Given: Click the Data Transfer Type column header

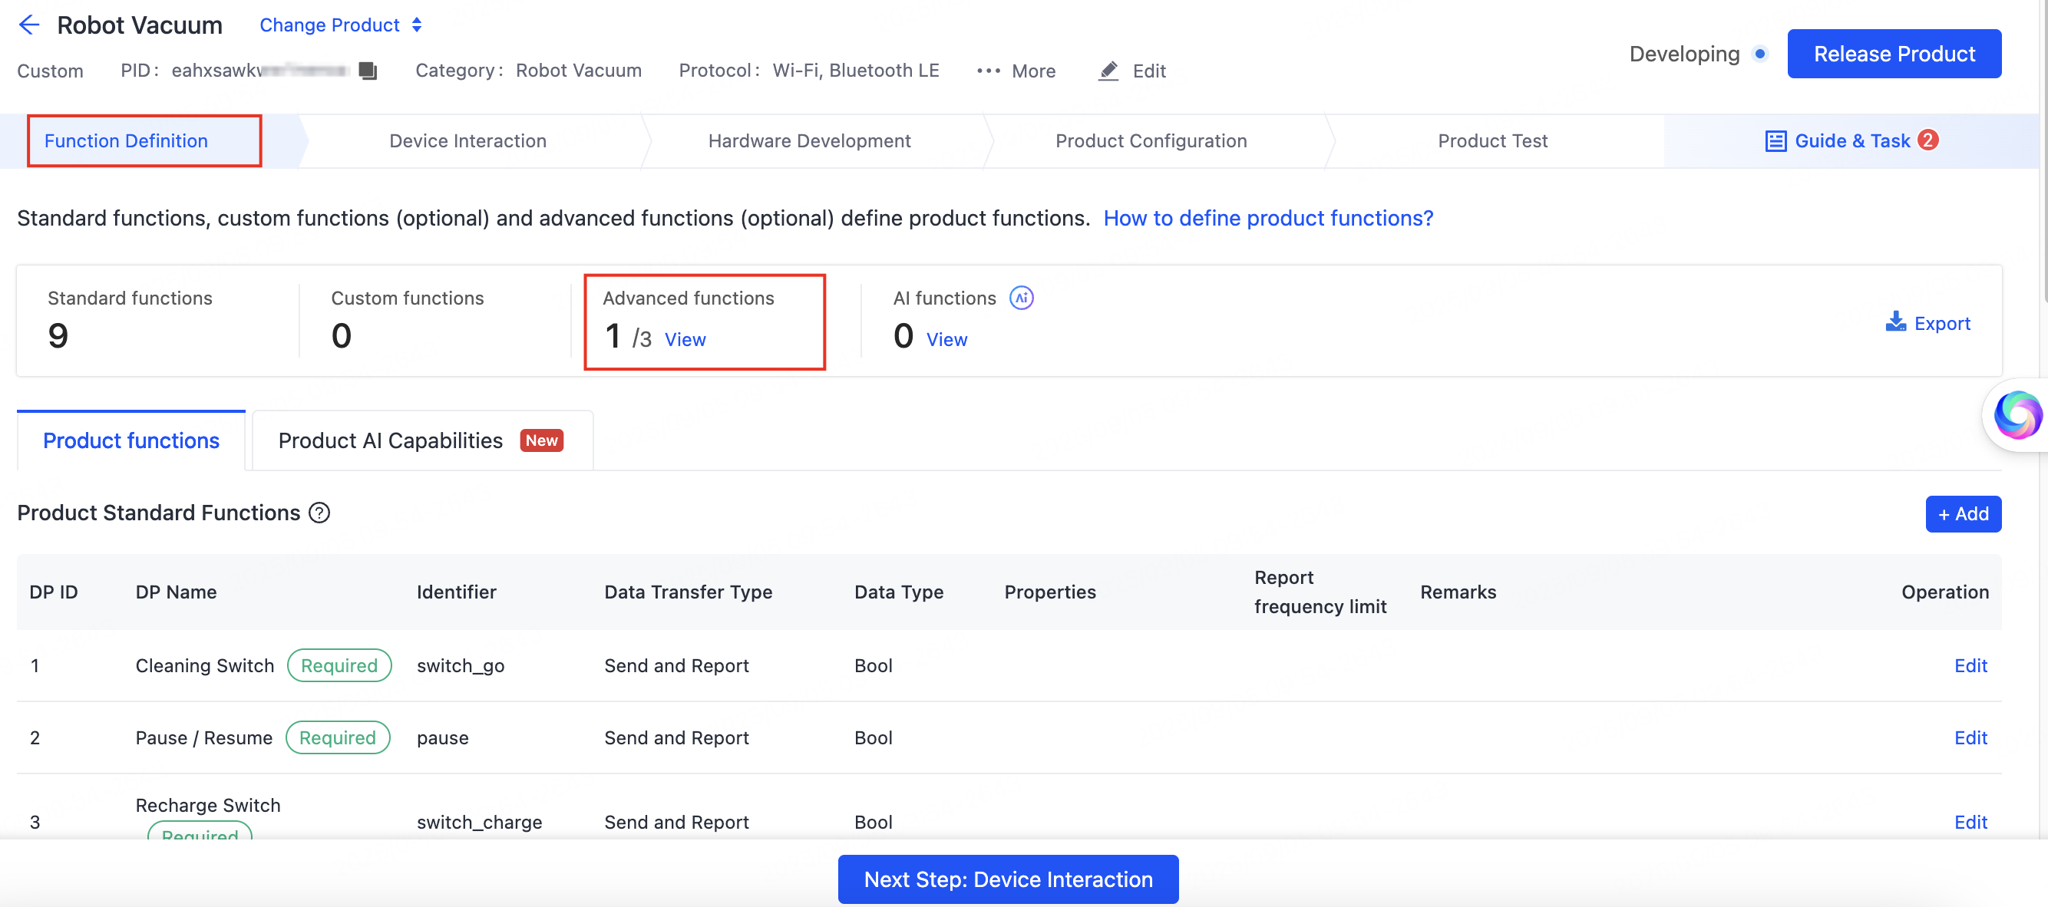Looking at the screenshot, I should [x=688, y=592].
